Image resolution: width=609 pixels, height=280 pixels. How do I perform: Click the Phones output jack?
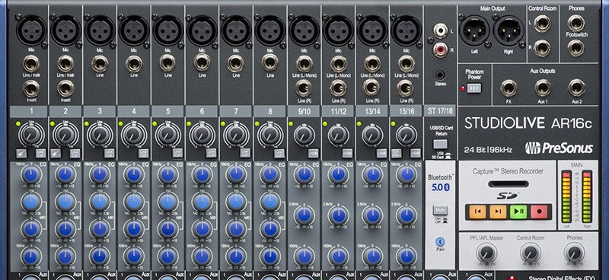(x=576, y=23)
